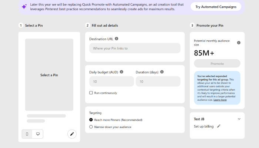Switch to mobile preview icon
Viewport: 259px width, 148px height.
(27, 134)
